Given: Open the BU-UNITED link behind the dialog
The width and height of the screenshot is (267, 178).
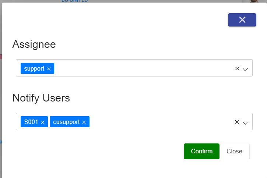Looking at the screenshot, I should click(74, 1).
